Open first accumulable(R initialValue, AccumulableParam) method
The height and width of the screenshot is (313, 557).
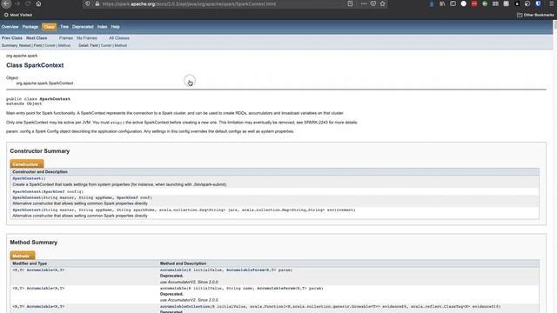point(226,270)
